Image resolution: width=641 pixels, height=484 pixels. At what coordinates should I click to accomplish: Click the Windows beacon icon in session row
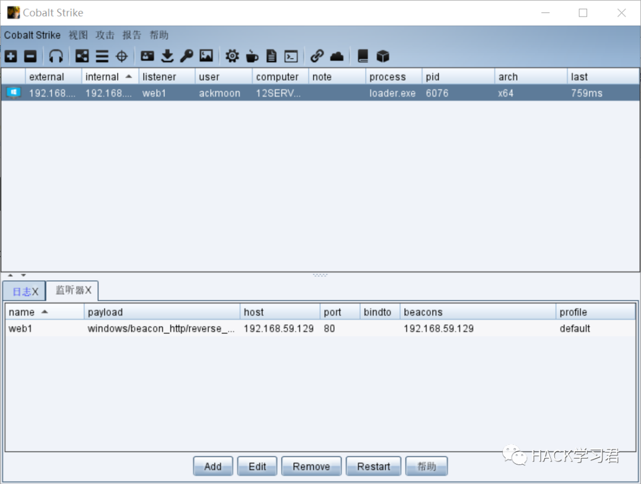(14, 93)
